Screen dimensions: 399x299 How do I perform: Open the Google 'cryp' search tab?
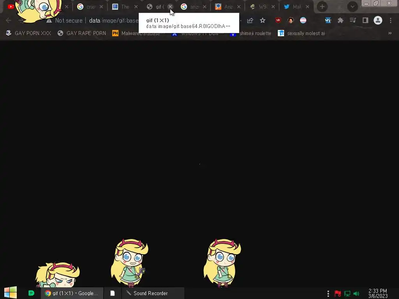pyautogui.click(x=87, y=7)
